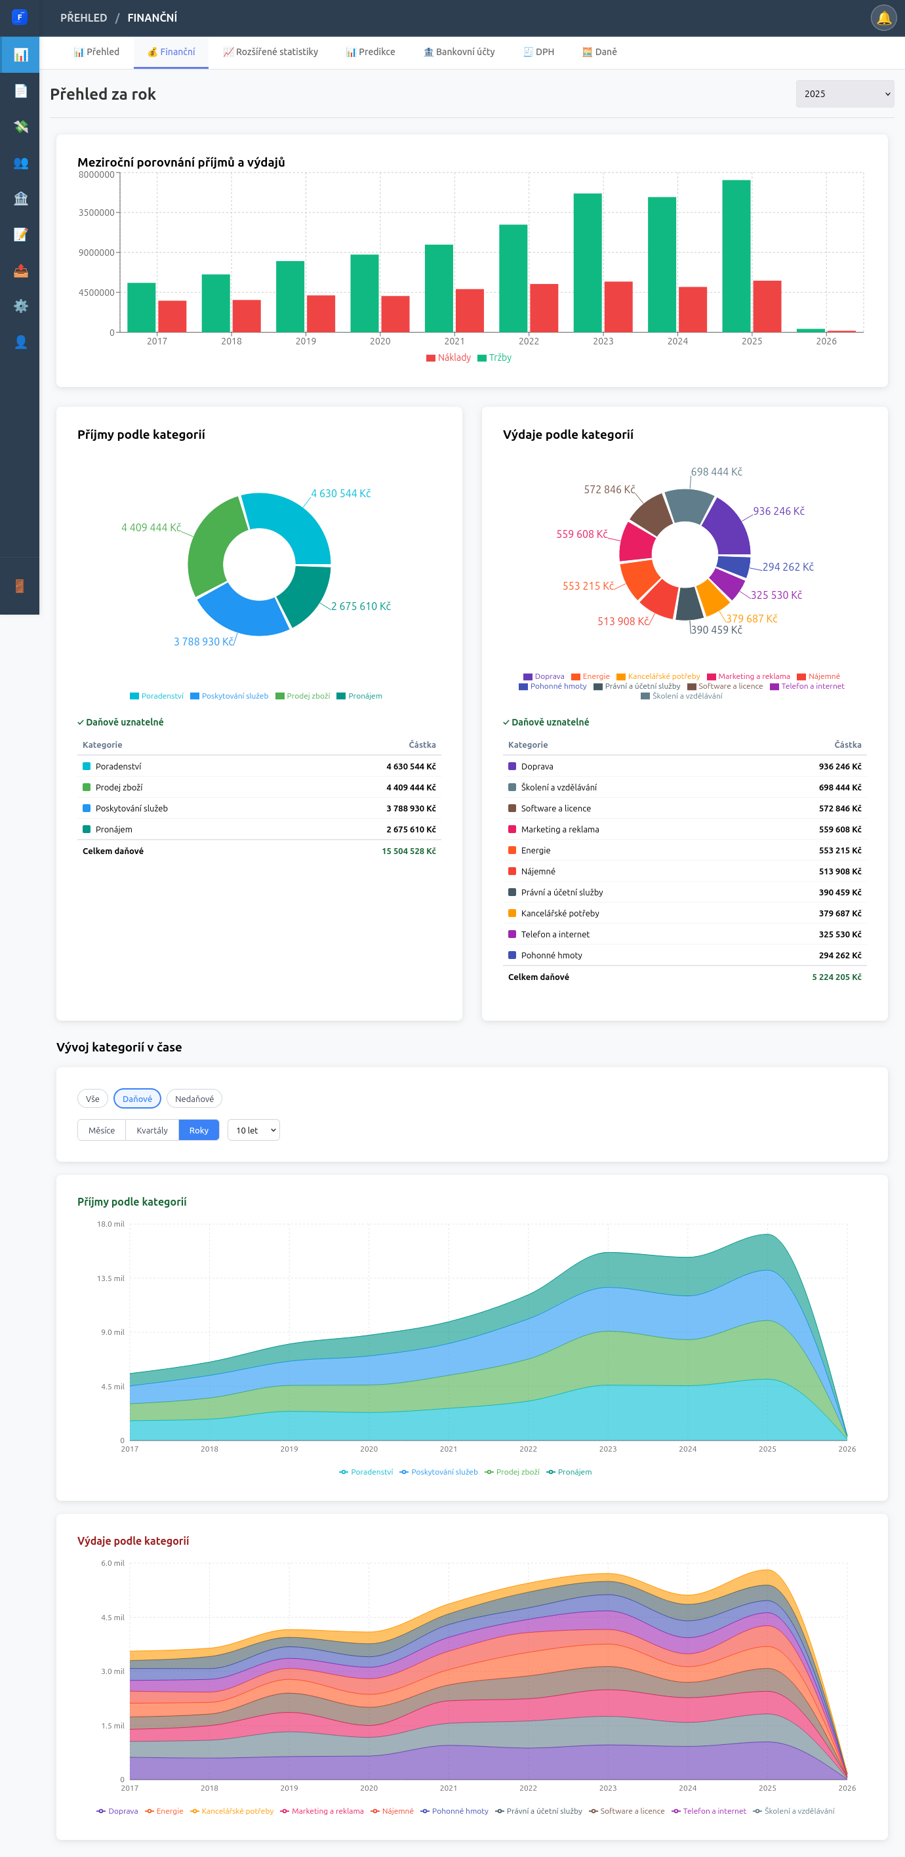Open the two-people contacts sidebar icon
This screenshot has width=905, height=1857.
pyautogui.click(x=20, y=163)
